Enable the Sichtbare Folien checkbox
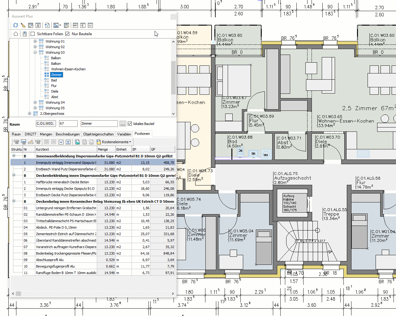The image size is (396, 316). [x=33, y=34]
